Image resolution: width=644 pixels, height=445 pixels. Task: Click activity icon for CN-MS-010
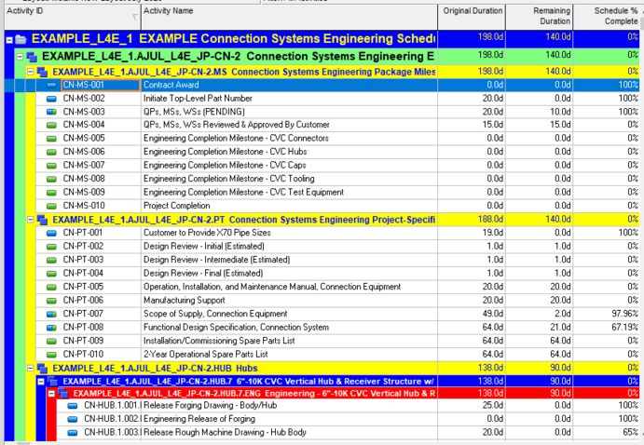51,206
